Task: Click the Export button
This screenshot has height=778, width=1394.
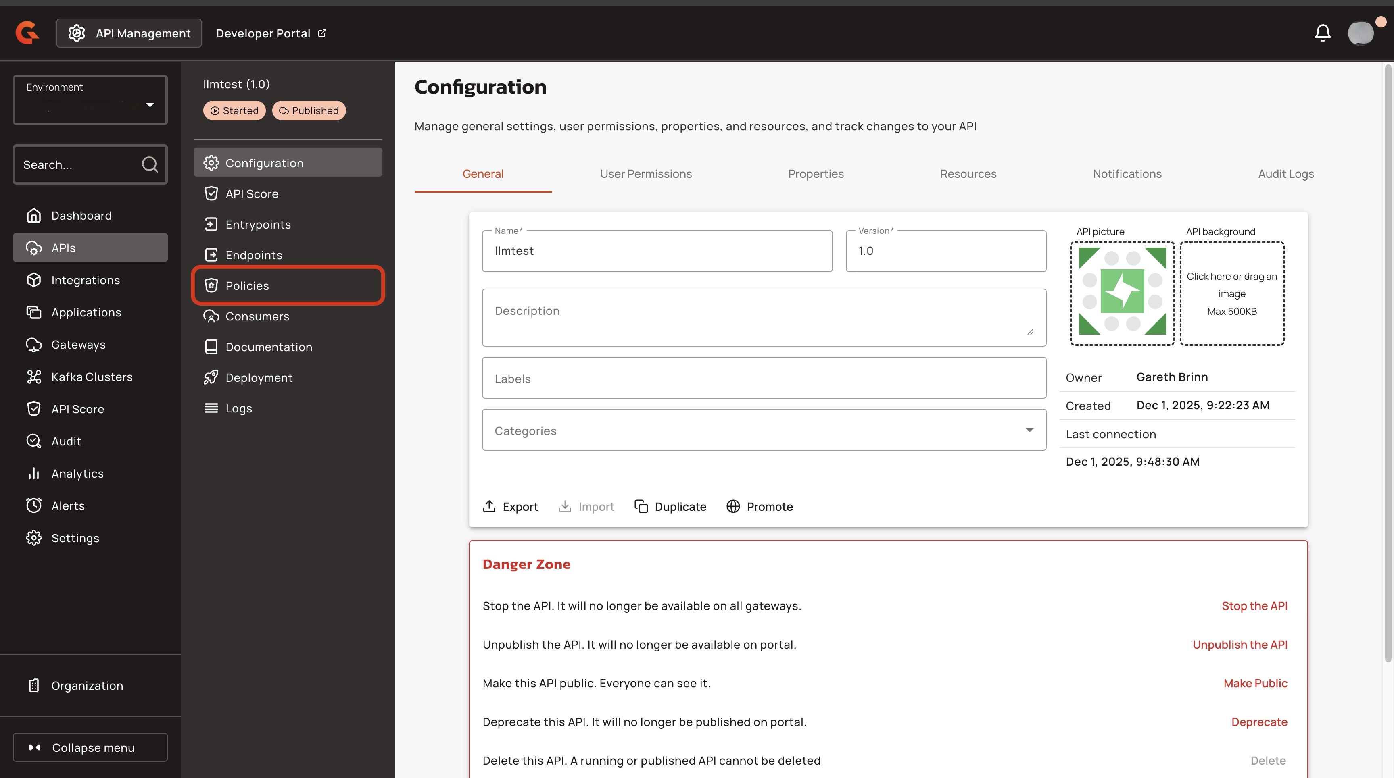Action: (510, 507)
